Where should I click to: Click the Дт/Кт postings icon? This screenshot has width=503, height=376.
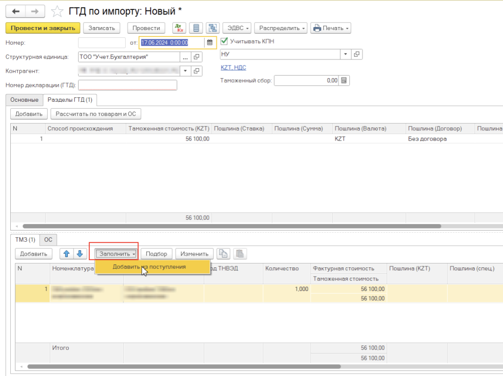click(x=178, y=28)
